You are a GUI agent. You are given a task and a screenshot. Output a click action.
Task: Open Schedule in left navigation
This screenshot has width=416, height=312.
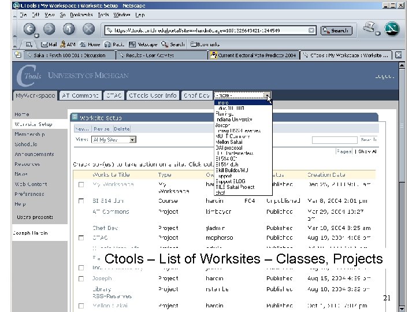(26, 144)
